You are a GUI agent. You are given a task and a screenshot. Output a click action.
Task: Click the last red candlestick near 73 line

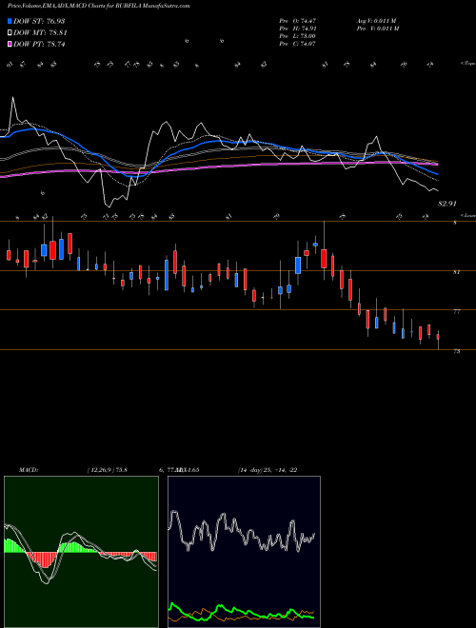click(x=438, y=337)
